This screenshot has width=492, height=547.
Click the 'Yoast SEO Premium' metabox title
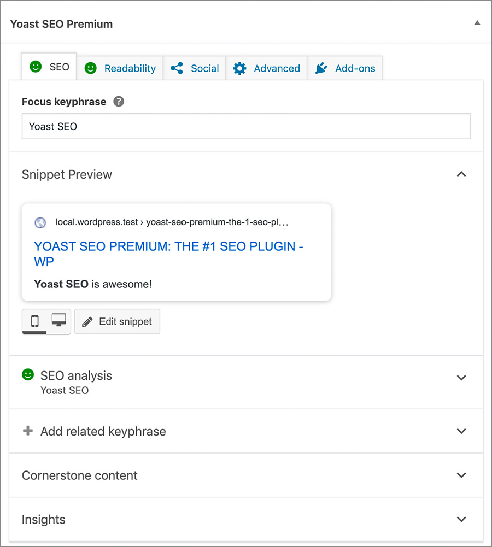tap(61, 24)
